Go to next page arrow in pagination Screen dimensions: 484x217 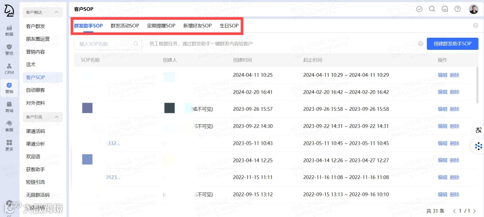click(x=475, y=211)
